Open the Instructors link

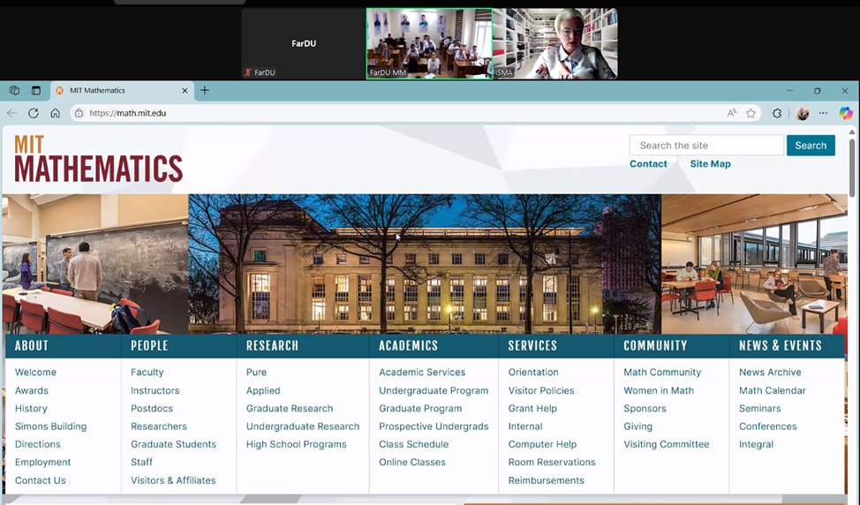click(x=155, y=390)
